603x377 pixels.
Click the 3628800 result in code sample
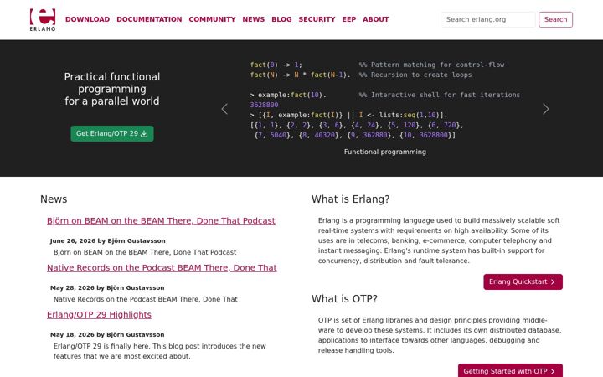tap(264, 105)
